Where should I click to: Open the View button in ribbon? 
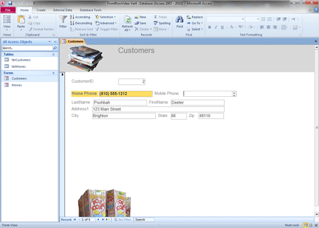[x=7, y=23]
